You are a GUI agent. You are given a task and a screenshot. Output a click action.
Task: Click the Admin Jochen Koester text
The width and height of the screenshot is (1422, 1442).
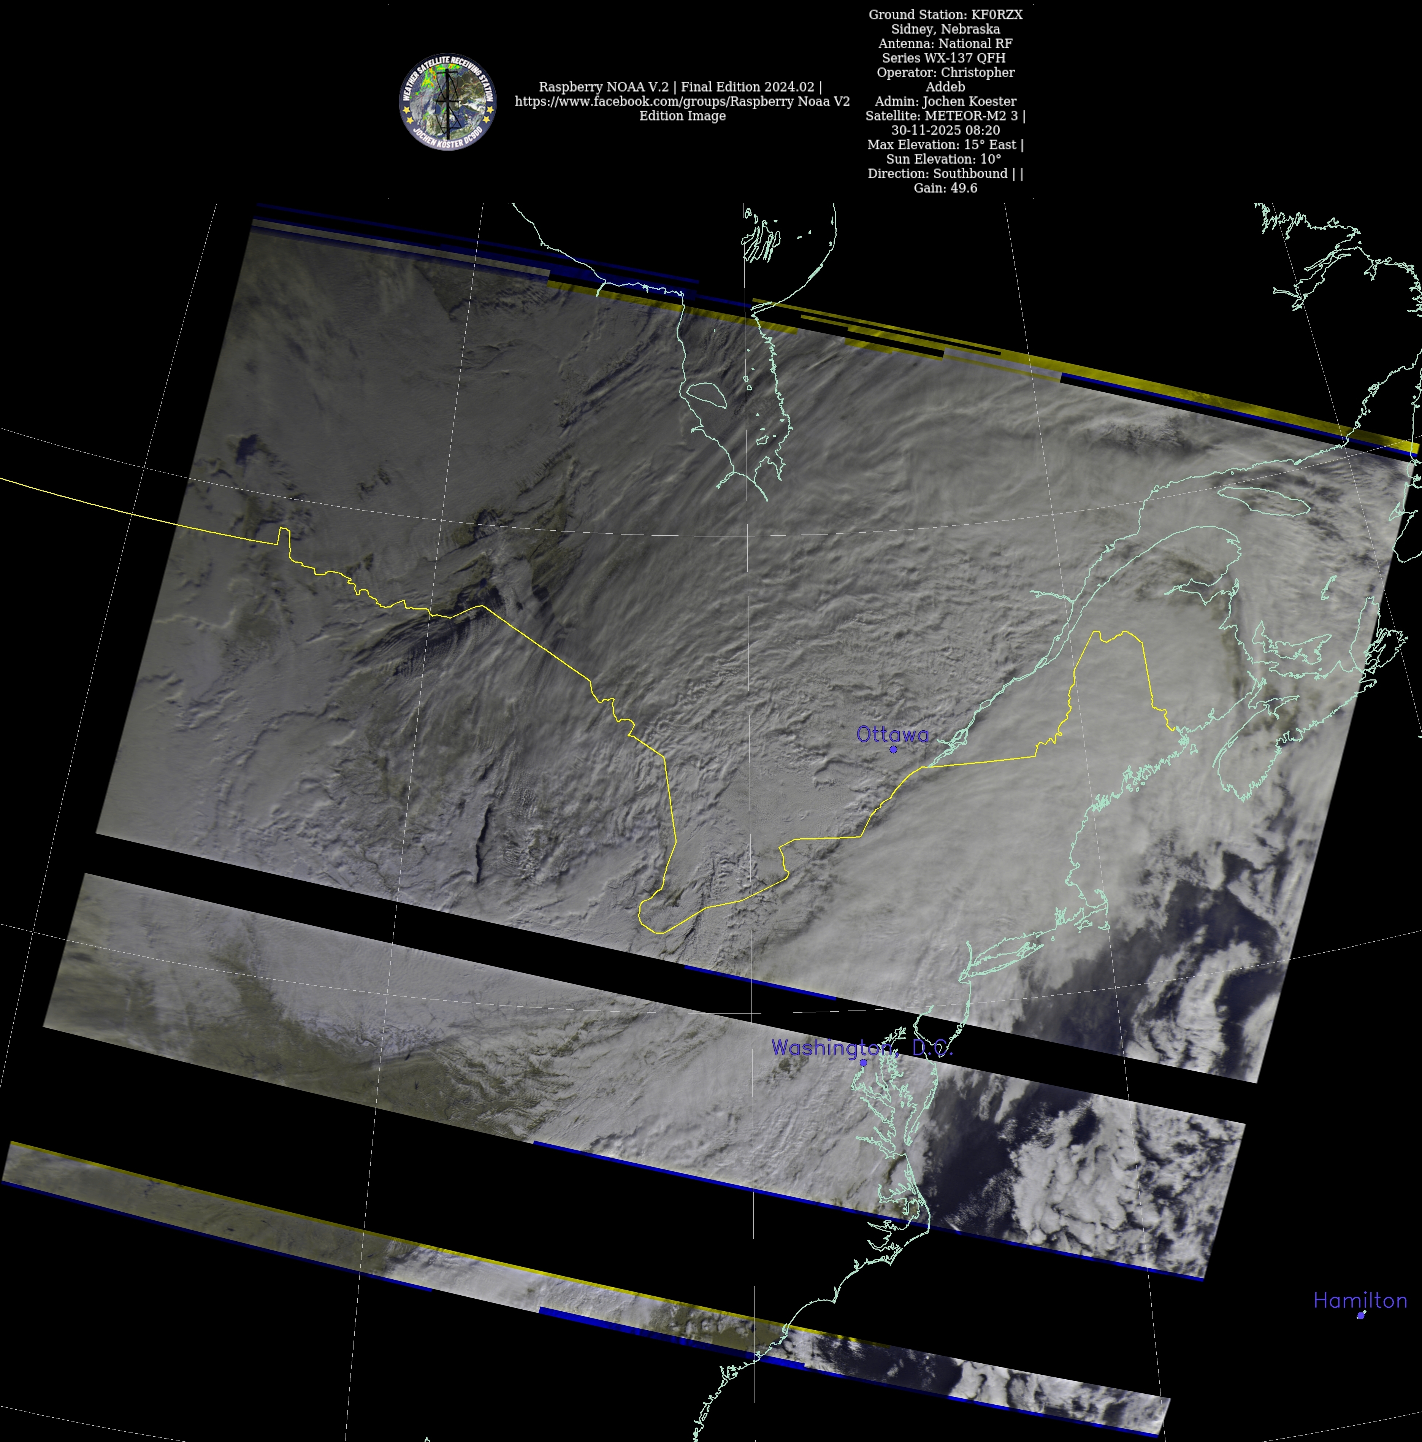945,102
